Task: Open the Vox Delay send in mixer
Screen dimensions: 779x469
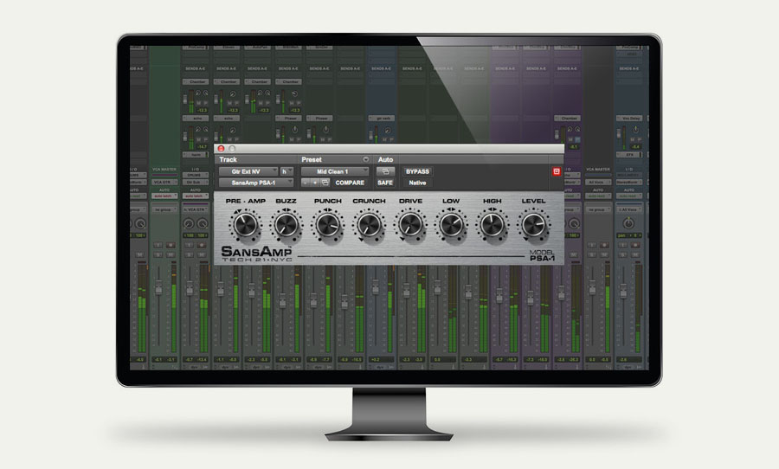Action: click(629, 119)
